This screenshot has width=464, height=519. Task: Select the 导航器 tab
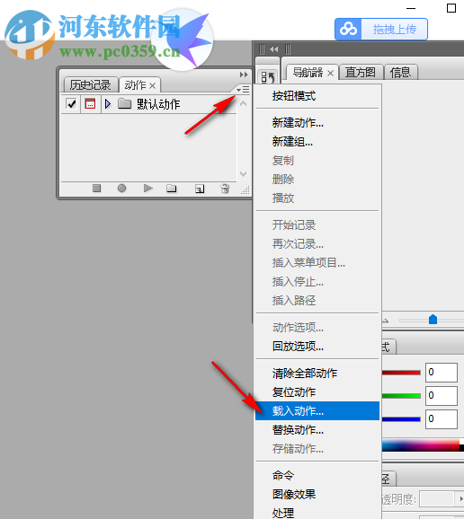point(308,73)
